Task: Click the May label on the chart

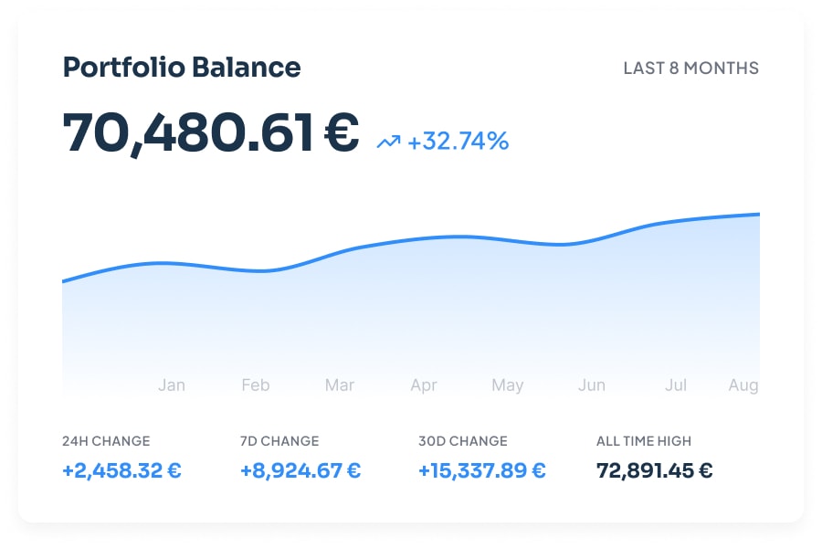Action: [x=508, y=385]
